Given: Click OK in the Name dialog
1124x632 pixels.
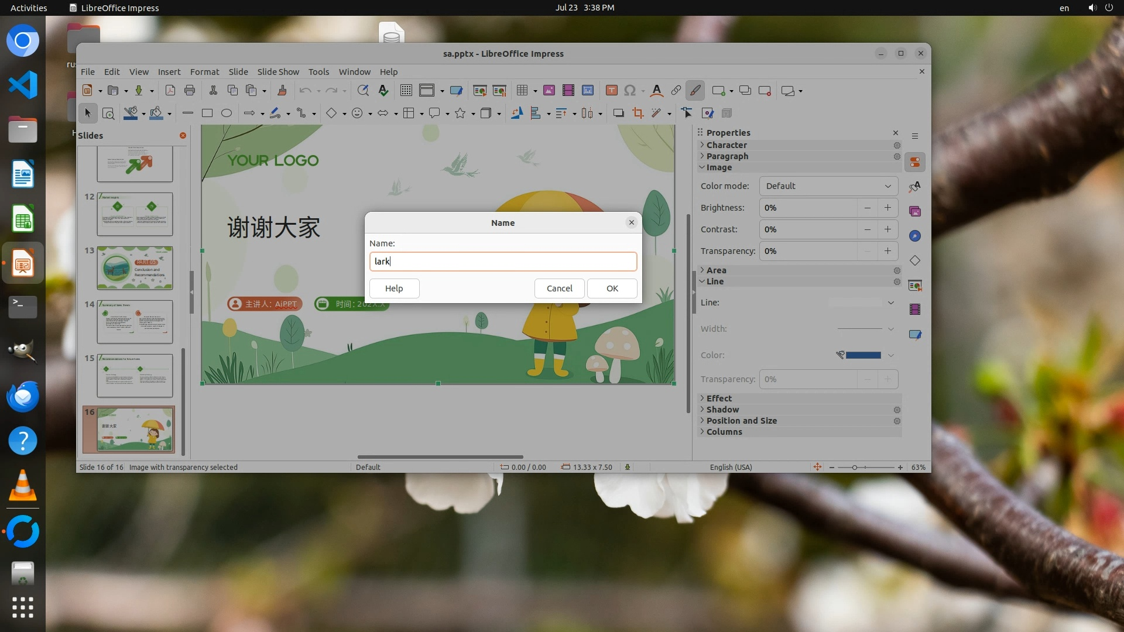Looking at the screenshot, I should coord(612,288).
